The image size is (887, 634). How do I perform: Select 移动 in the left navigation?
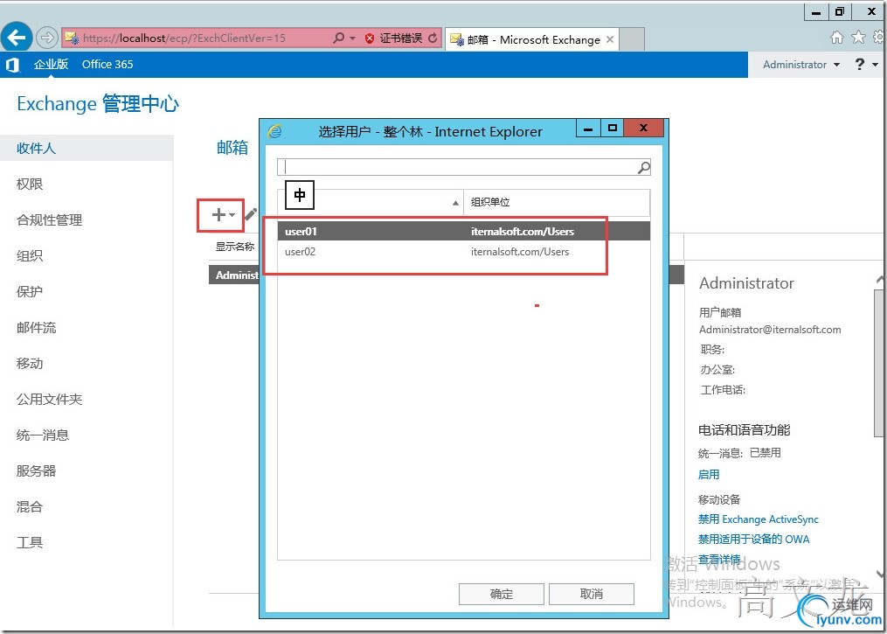(x=30, y=363)
